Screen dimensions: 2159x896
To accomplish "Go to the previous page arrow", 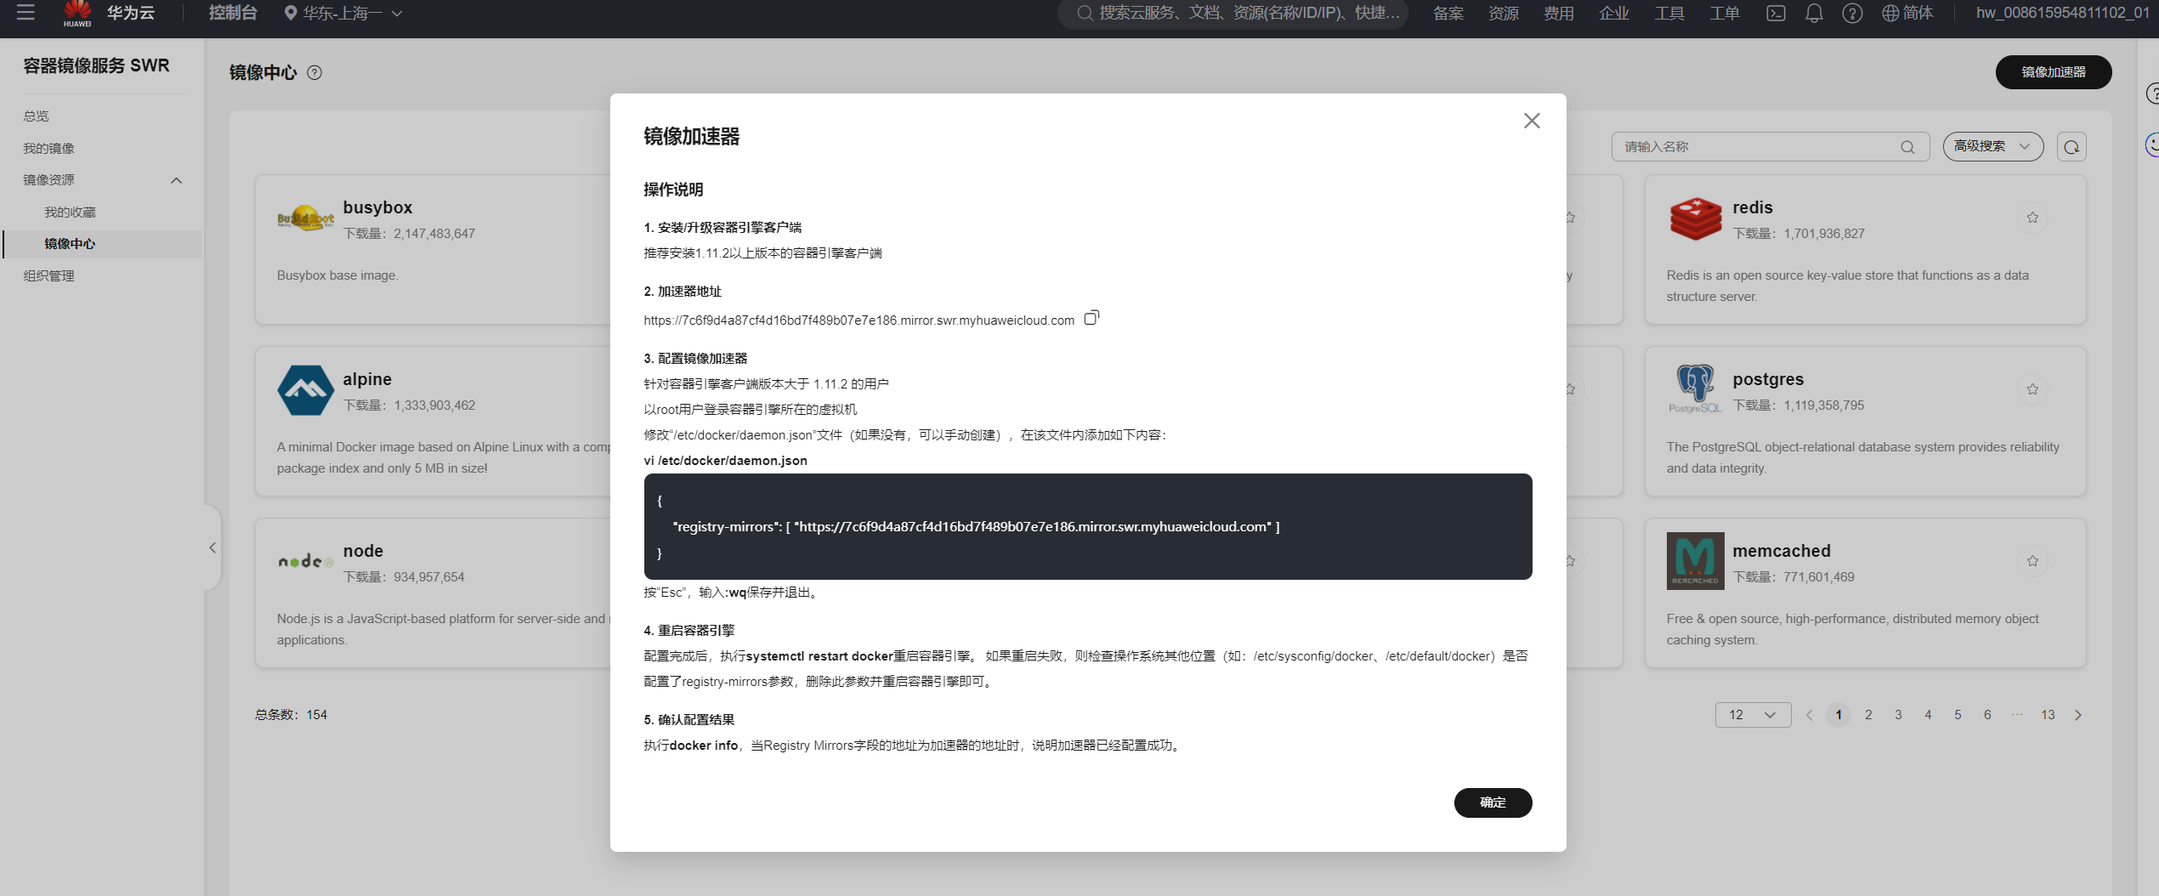I will (1809, 715).
